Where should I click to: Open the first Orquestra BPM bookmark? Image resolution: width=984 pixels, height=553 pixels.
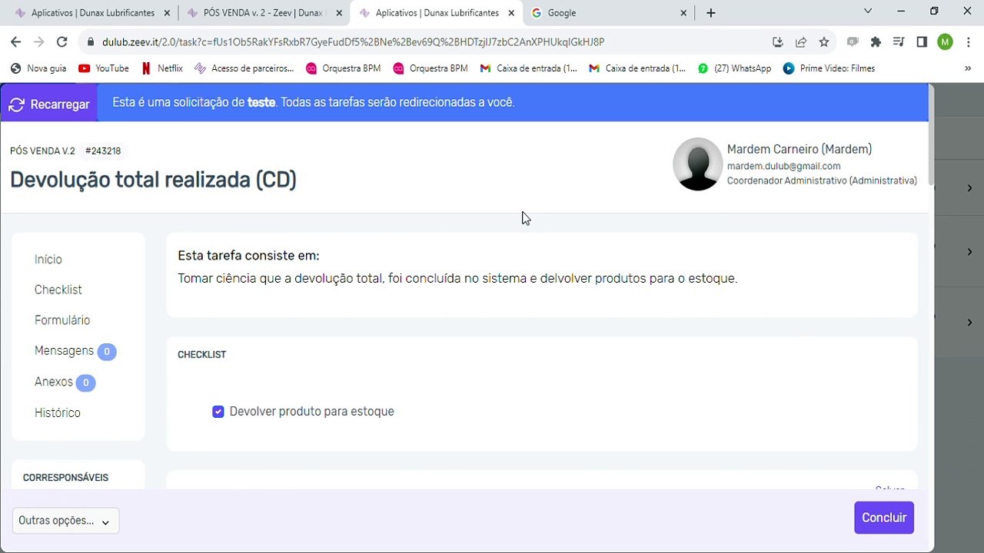pos(343,68)
